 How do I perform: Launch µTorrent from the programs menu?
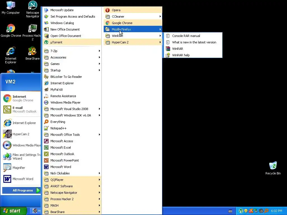click(72, 42)
